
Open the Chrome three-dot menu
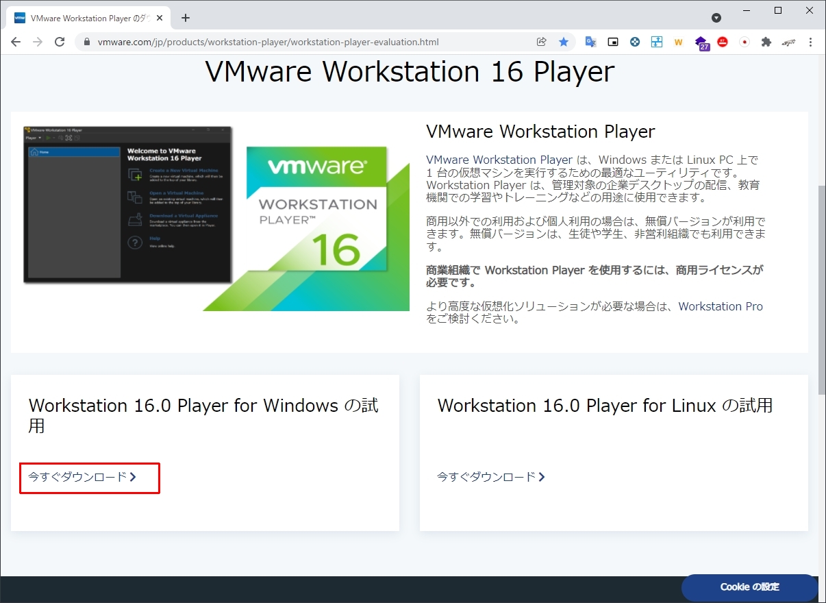coord(811,42)
